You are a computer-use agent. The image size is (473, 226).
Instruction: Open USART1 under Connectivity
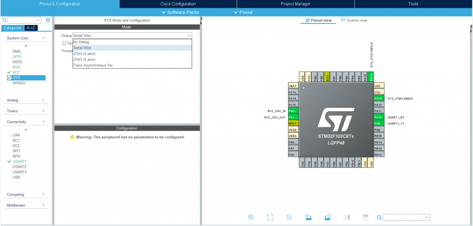point(19,161)
